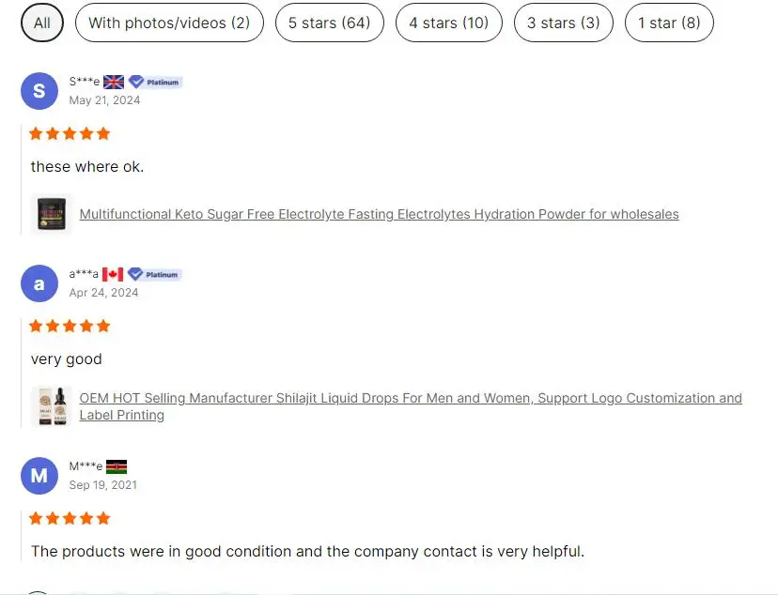This screenshot has width=778, height=595.
Task: Show only 5 stars reviews
Action: tap(329, 23)
